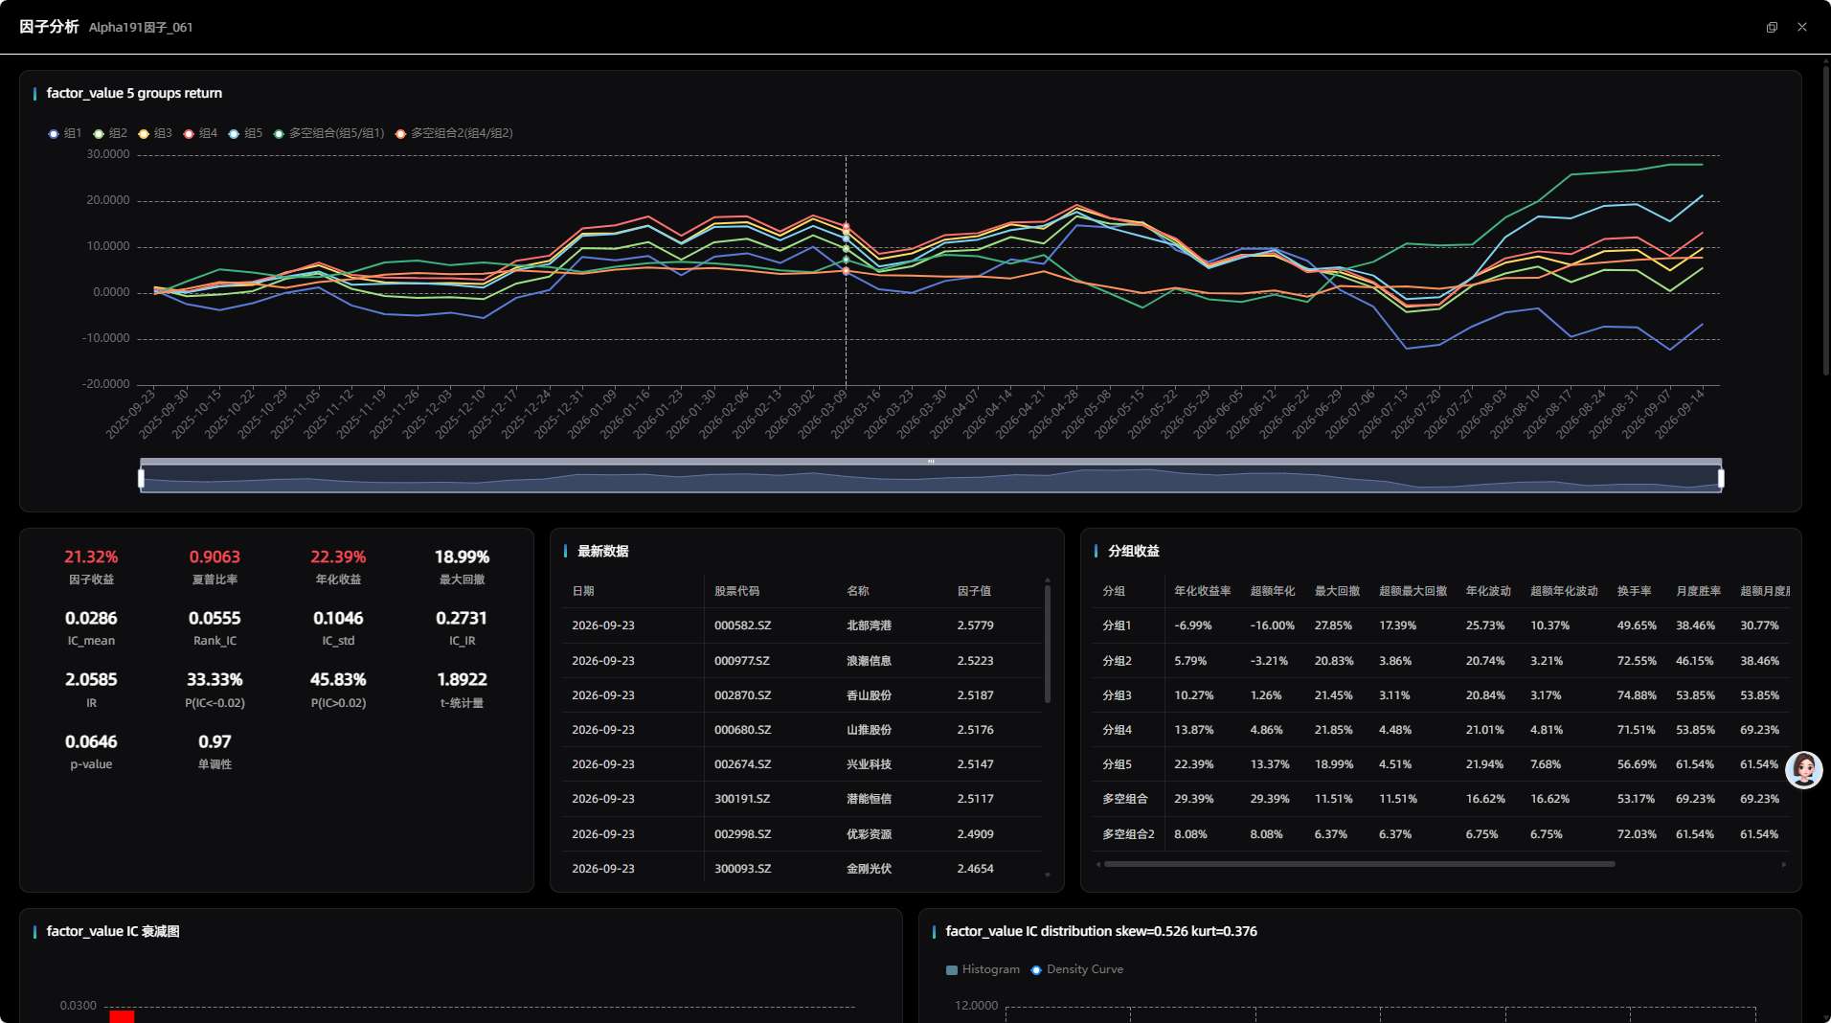Screen dimensions: 1831x1023
Task: Toggle 组1 series in chart legend
Action: click(x=65, y=133)
